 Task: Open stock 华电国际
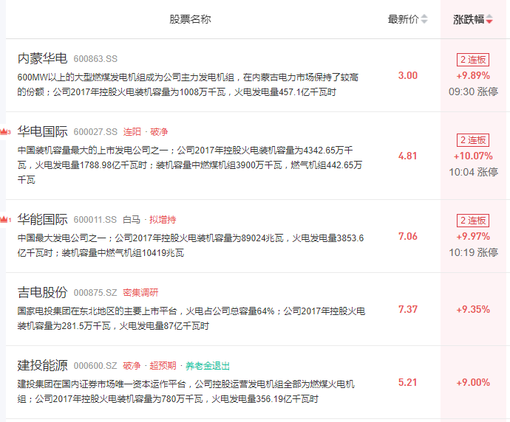pos(42,131)
